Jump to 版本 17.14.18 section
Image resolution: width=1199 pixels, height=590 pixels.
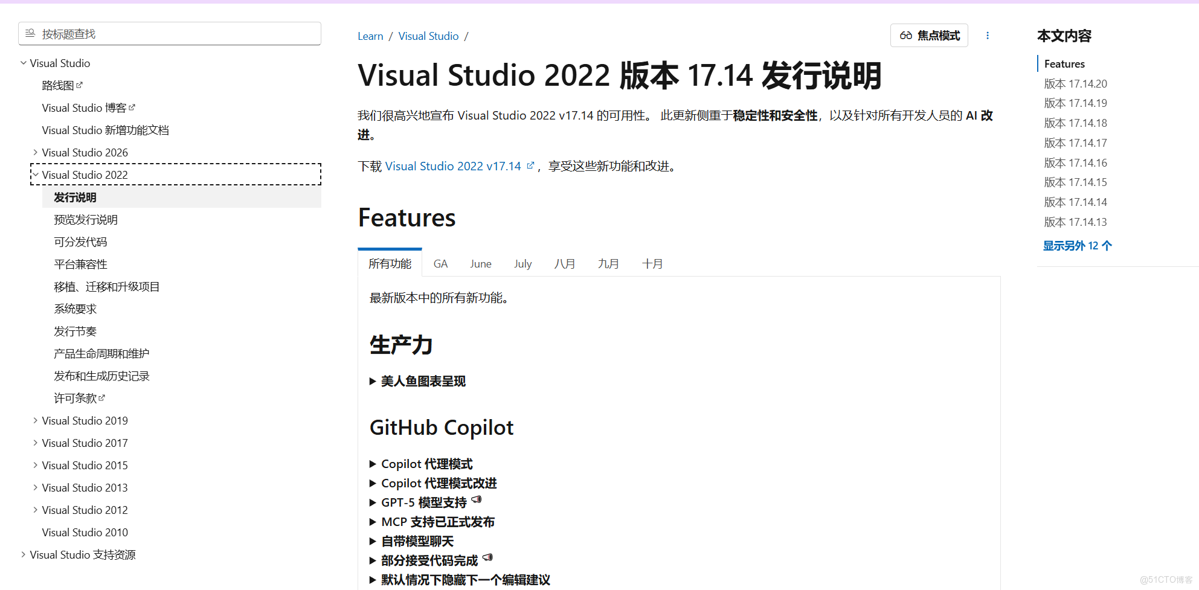pyautogui.click(x=1075, y=123)
